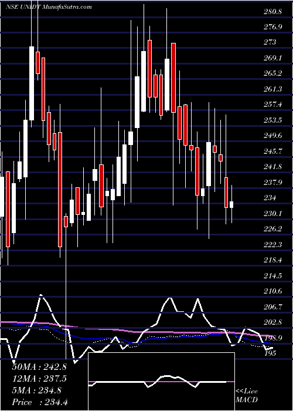Image resolution: width=293 pixels, height=411 pixels.
Task: Click the 245.7 price axis label
Action: [272, 151]
